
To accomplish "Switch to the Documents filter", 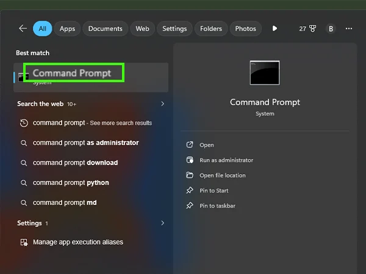I will pyautogui.click(x=106, y=29).
